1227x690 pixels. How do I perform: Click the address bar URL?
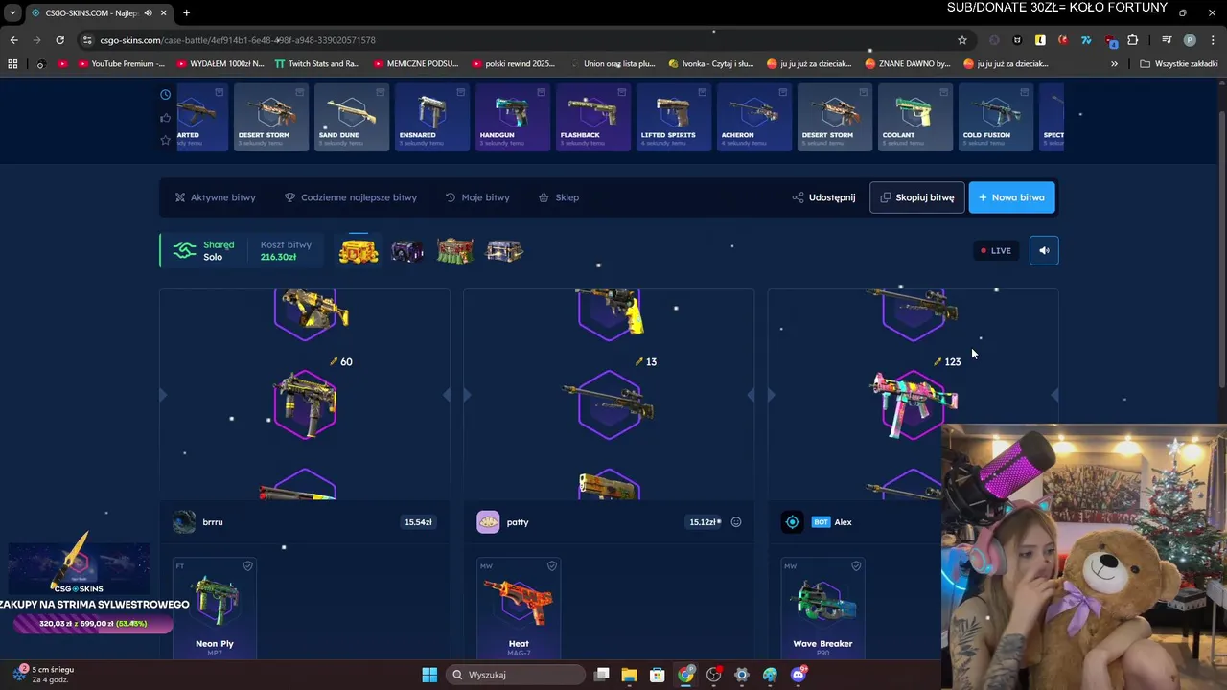click(x=238, y=40)
